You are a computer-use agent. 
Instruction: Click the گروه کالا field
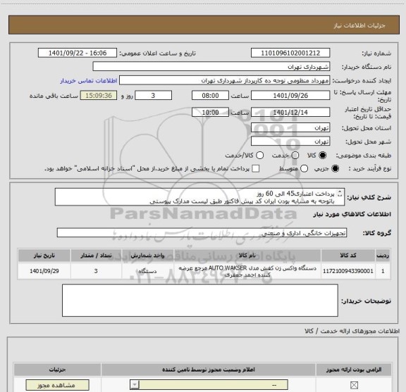click(x=202, y=233)
